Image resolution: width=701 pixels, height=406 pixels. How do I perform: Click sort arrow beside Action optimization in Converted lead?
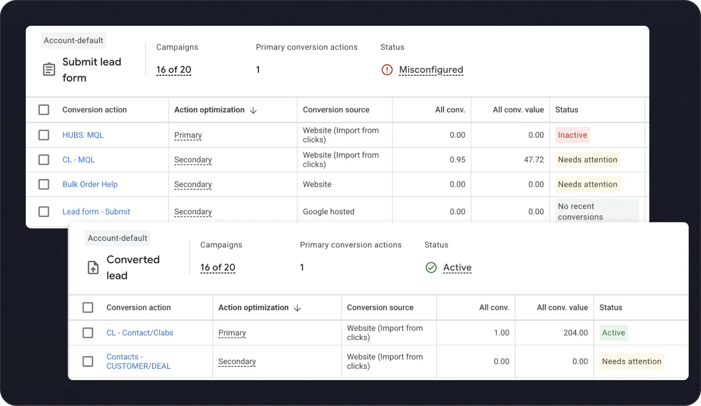(297, 307)
